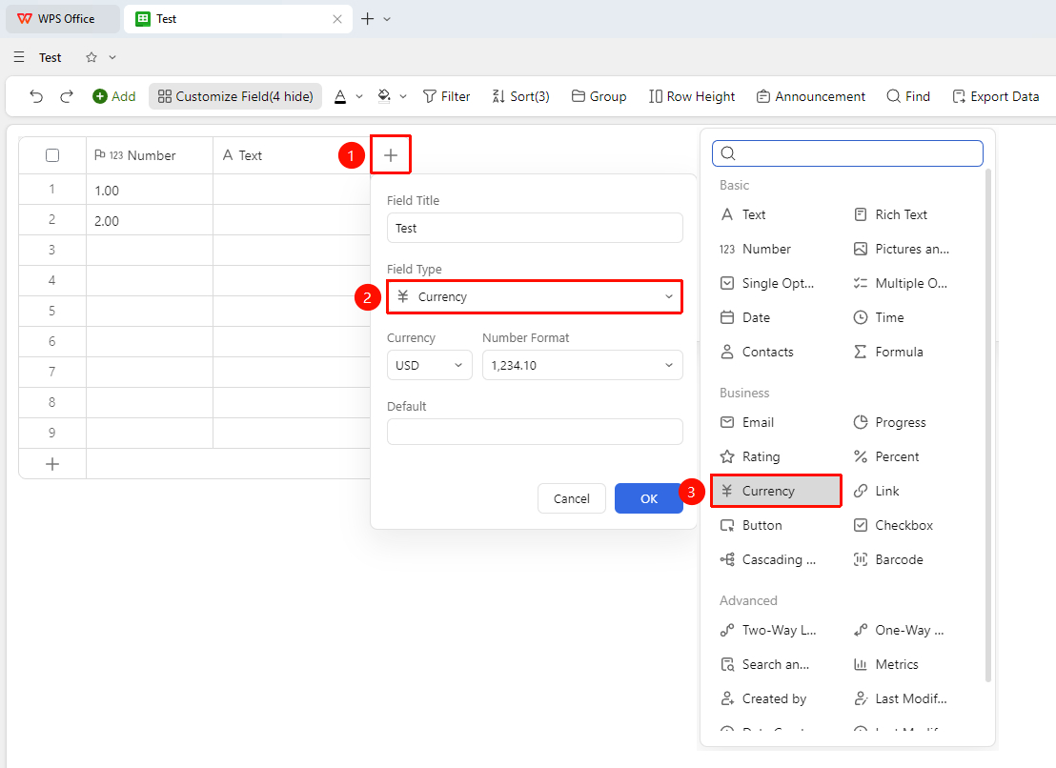This screenshot has width=1056, height=768.
Task: Click the font color A icon
Action: point(341,96)
